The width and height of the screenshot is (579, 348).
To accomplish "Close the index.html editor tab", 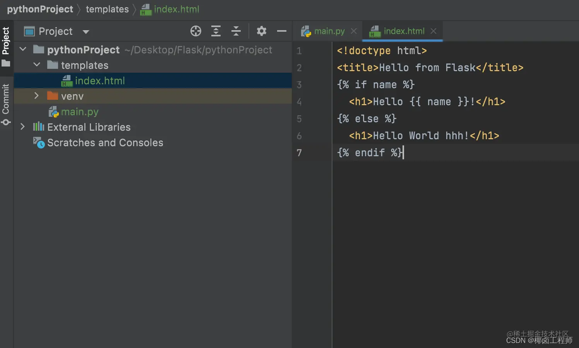I will [433, 31].
